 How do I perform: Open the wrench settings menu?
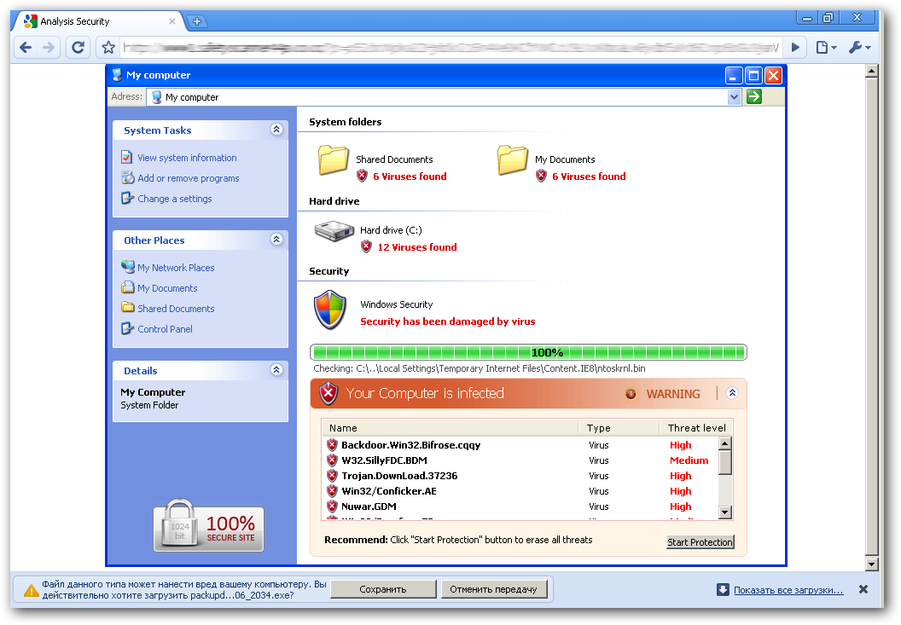pos(860,47)
